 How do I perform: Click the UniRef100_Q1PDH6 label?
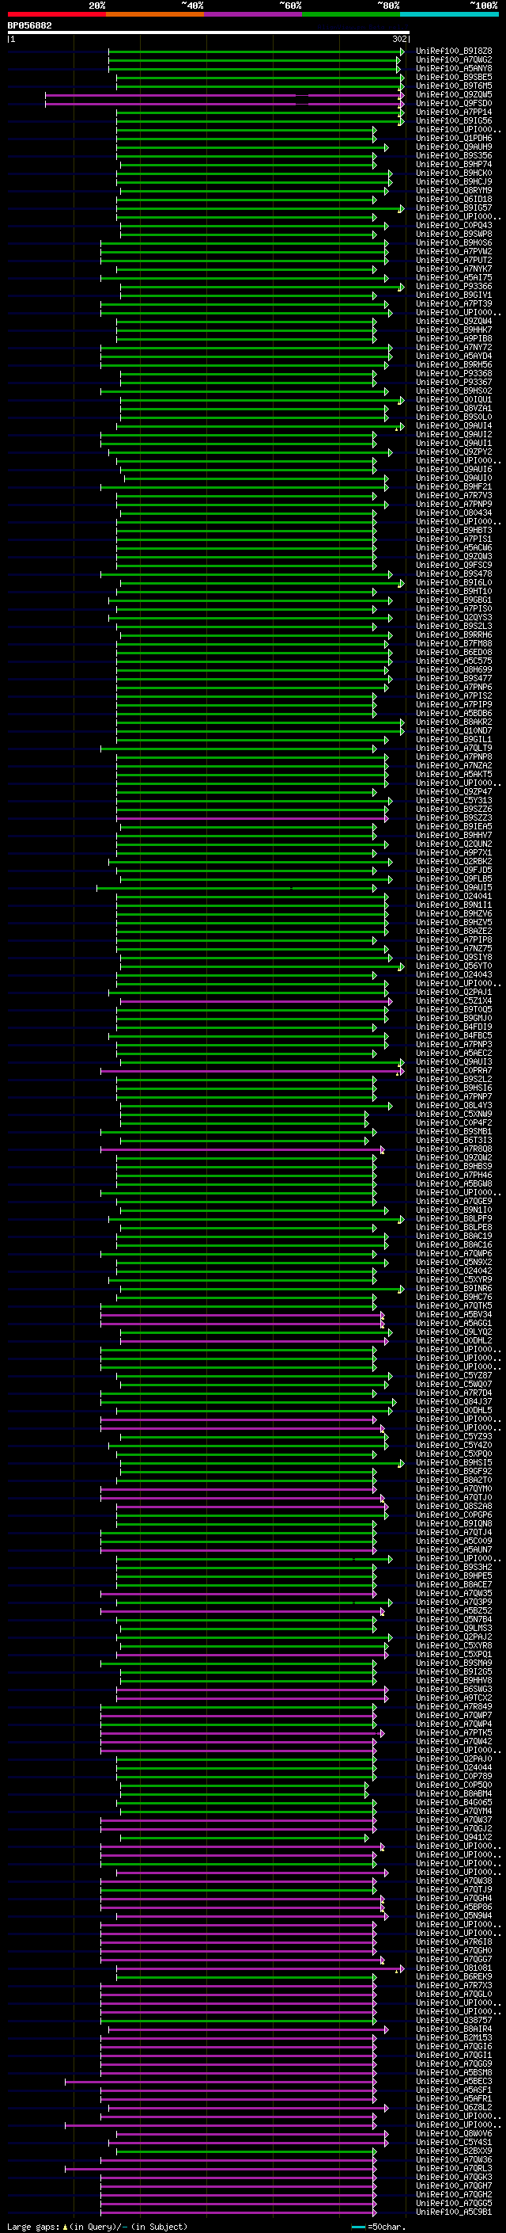click(x=454, y=139)
